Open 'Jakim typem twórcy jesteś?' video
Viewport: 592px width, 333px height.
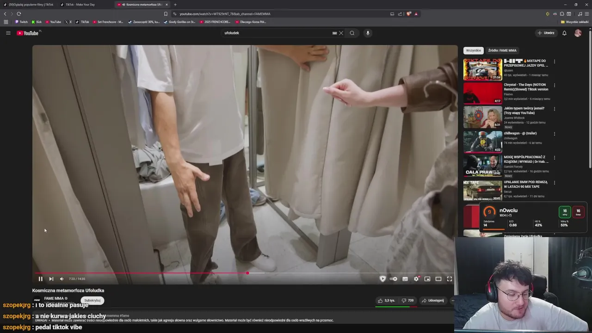524,111
